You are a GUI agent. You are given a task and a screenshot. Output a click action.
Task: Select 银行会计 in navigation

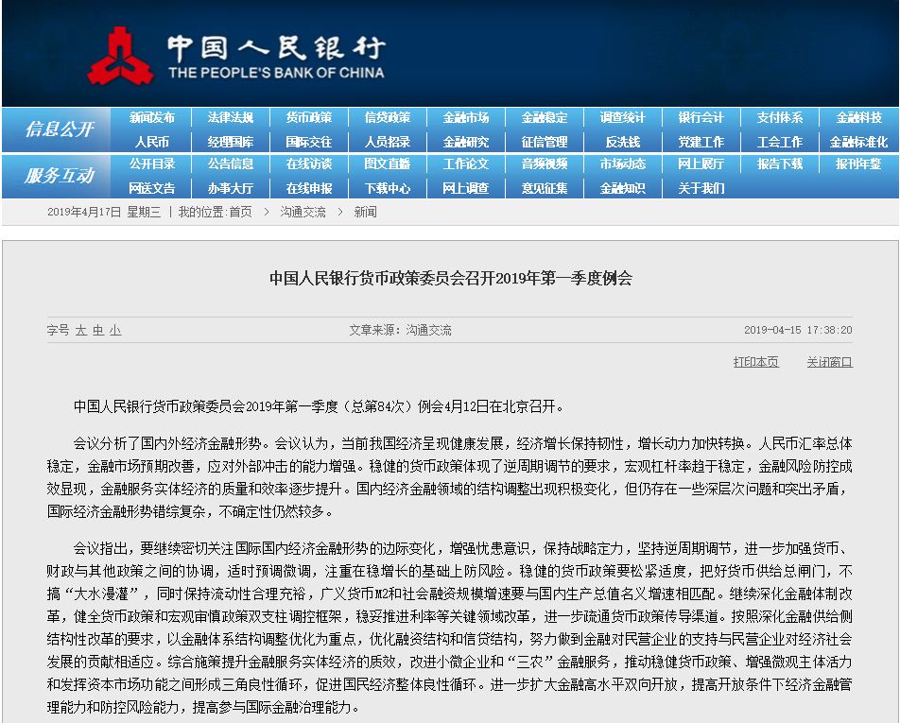pos(701,117)
